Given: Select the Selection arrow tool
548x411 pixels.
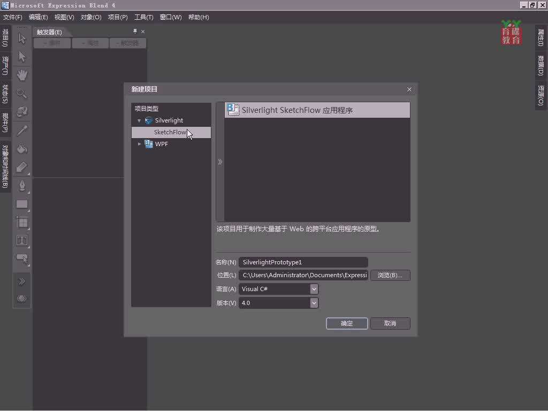Looking at the screenshot, I should (22, 39).
